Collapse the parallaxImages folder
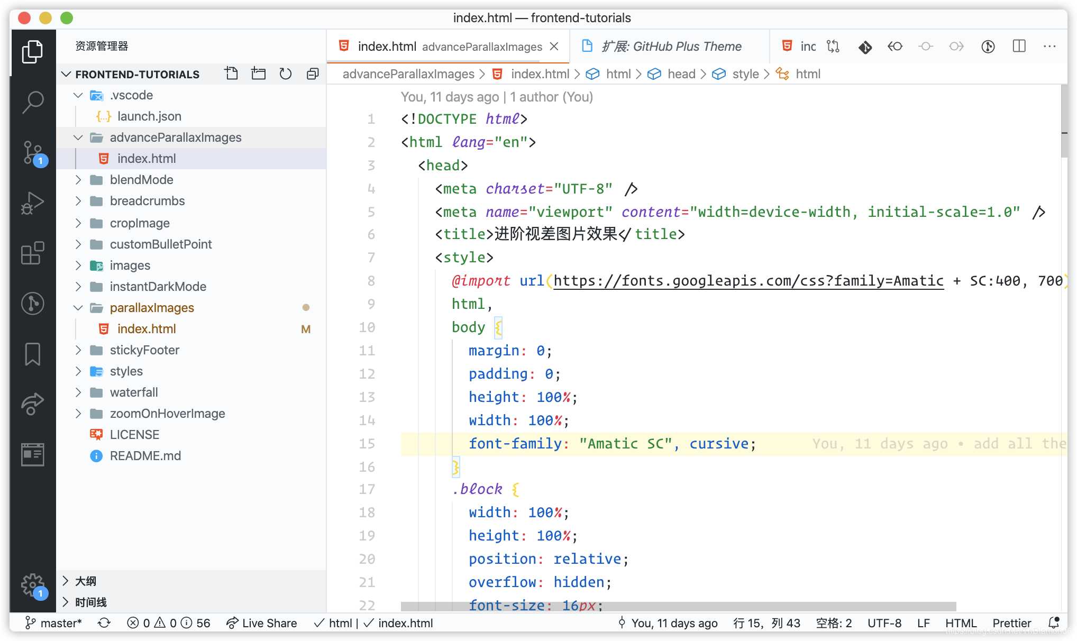1077x641 pixels. (x=78, y=308)
